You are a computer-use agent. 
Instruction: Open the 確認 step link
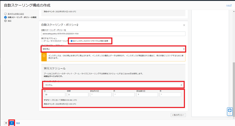click(9, 21)
